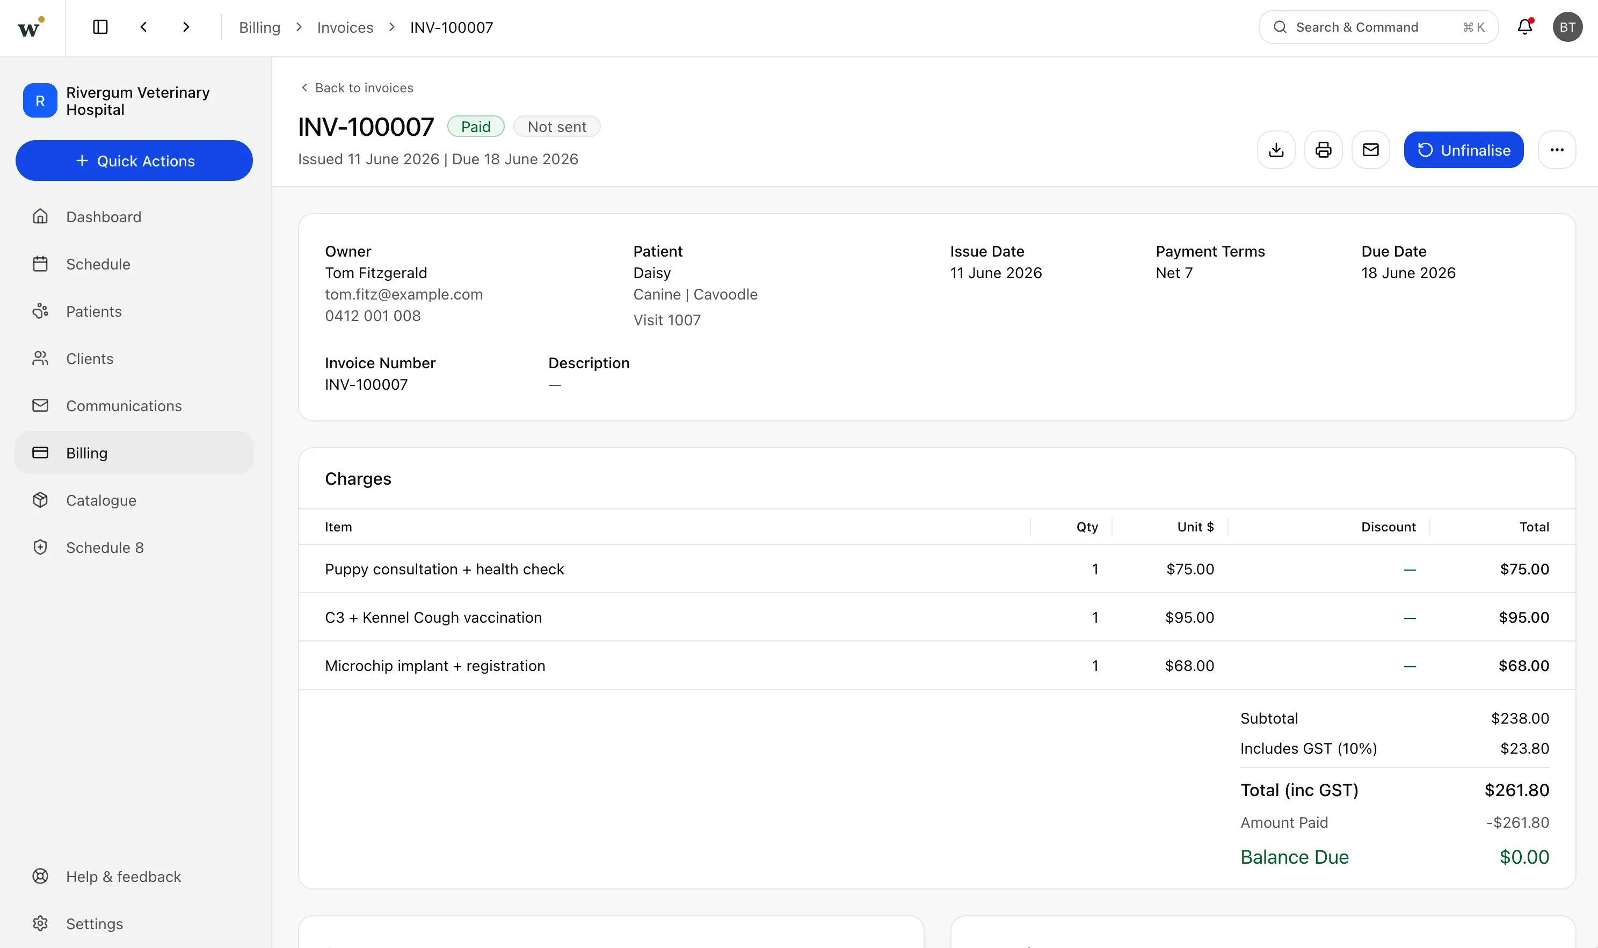1598x948 pixels.
Task: Click patient name Daisy
Action: [x=652, y=273]
